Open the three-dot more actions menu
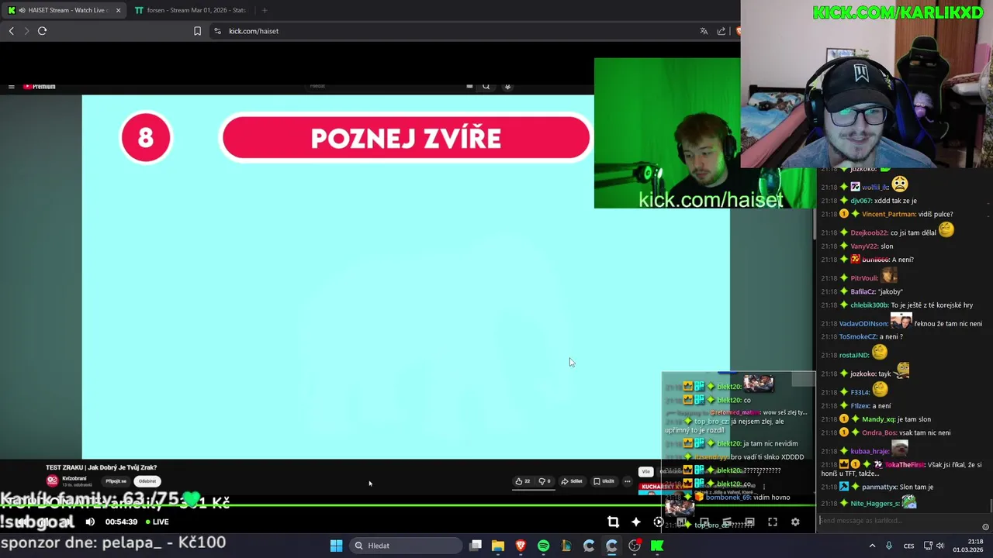This screenshot has height=558, width=993. 628,481
